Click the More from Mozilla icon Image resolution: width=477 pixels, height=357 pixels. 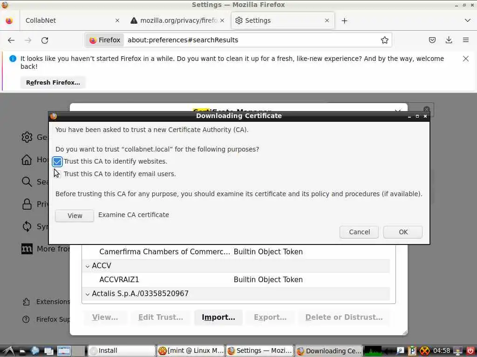tap(27, 249)
